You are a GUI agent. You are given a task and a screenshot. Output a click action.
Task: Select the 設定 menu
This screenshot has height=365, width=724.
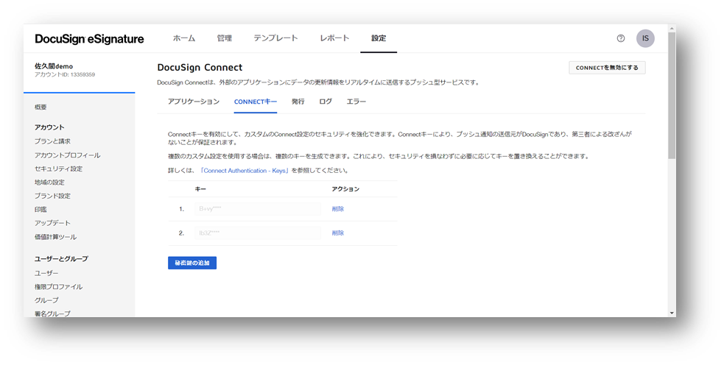tap(379, 38)
